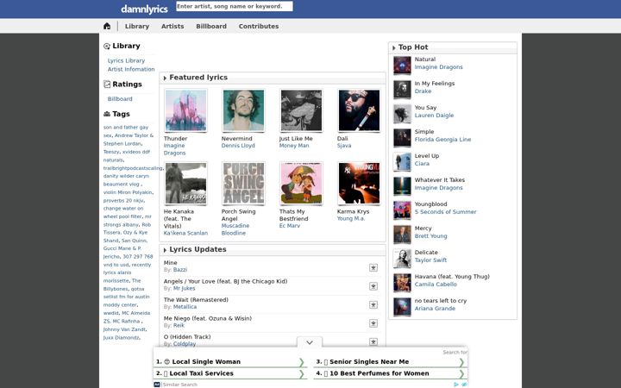Screen dimensions: 621x388
Task: Click the tag 'Johnny Van Zandt'
Action: [124, 329]
